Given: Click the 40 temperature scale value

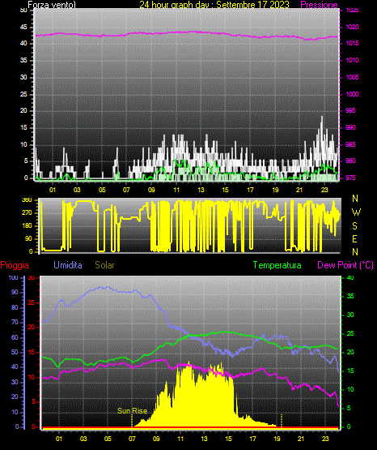Looking at the screenshot, I should pos(350,277).
